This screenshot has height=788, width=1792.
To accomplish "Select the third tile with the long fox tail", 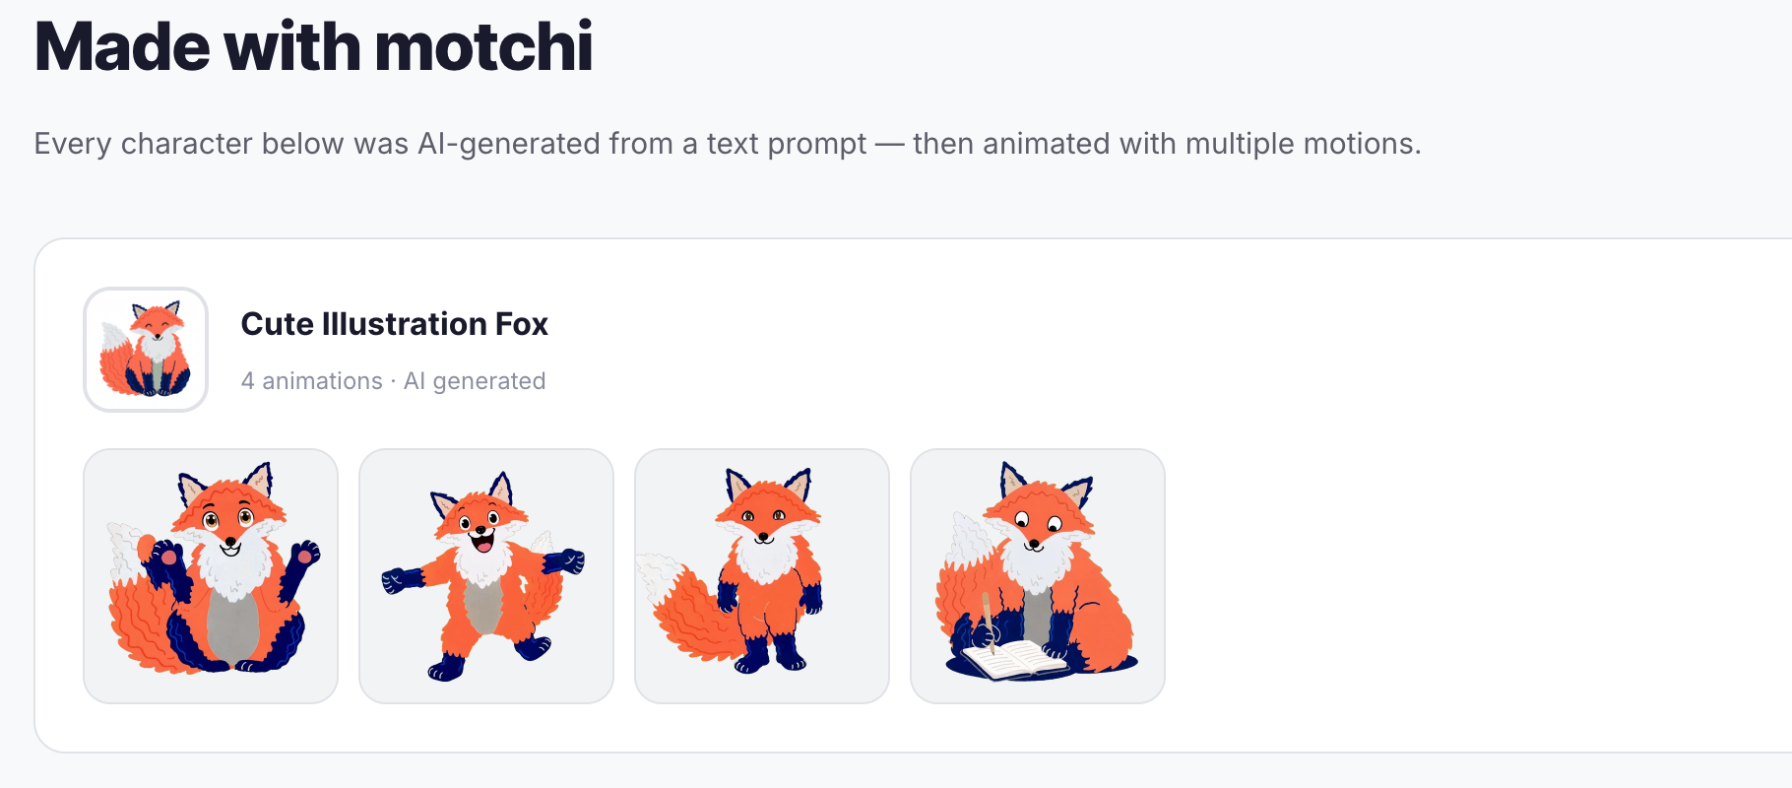I will pos(762,576).
